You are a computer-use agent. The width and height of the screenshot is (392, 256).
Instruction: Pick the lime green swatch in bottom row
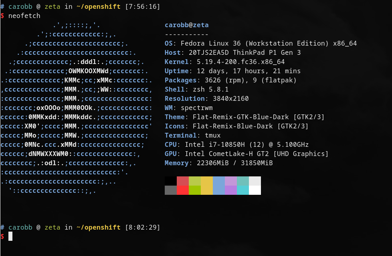[195, 190]
